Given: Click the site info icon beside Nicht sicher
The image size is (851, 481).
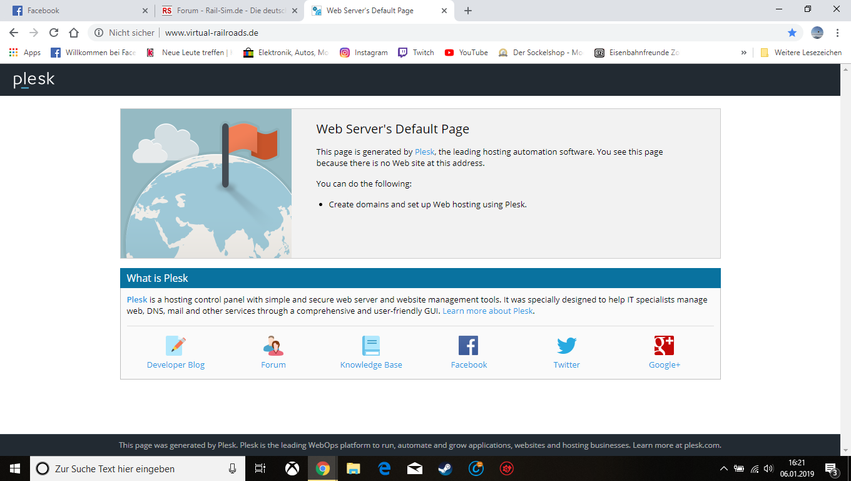Looking at the screenshot, I should [99, 33].
